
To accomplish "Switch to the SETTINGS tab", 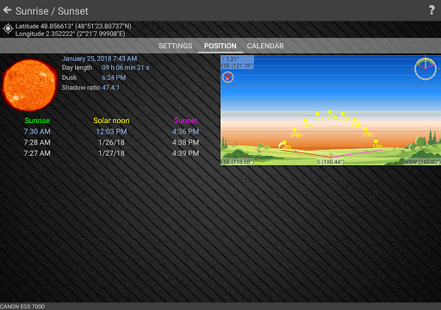I will click(176, 46).
